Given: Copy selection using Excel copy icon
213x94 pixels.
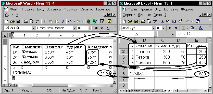Looking at the screenshot, I should pyautogui.click(x=168, y=21).
